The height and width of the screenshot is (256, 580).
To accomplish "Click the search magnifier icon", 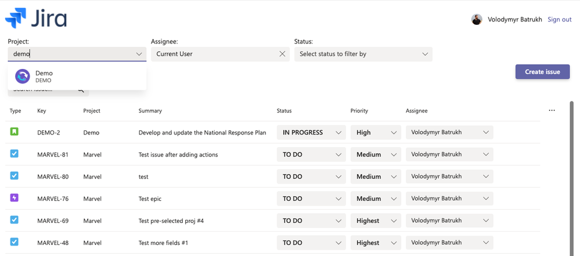I will (x=81, y=90).
